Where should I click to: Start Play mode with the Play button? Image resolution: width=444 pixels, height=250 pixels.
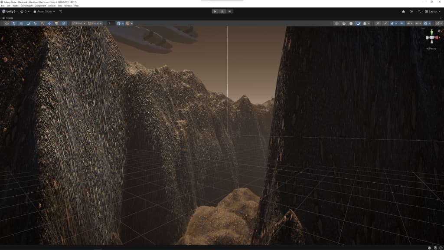(x=215, y=12)
